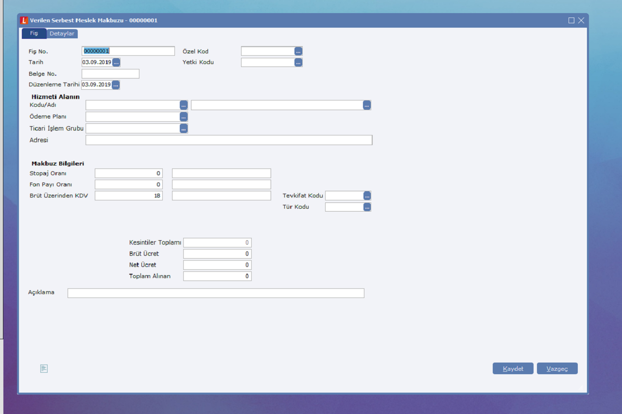Click the Ödeme Planı input field
The height and width of the screenshot is (414, 622).
133,116
